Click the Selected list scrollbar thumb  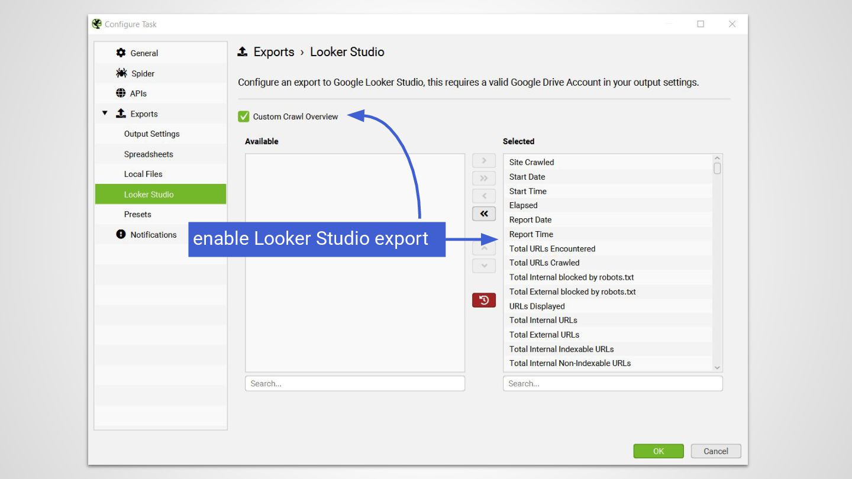click(717, 169)
